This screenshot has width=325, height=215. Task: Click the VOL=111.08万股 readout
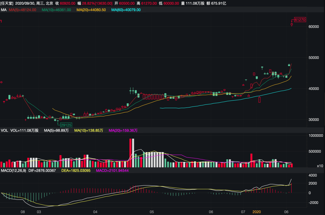(x=24, y=130)
